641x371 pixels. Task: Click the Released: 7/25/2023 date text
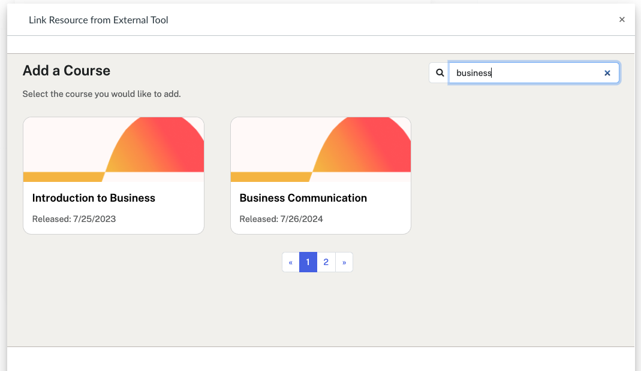[74, 219]
